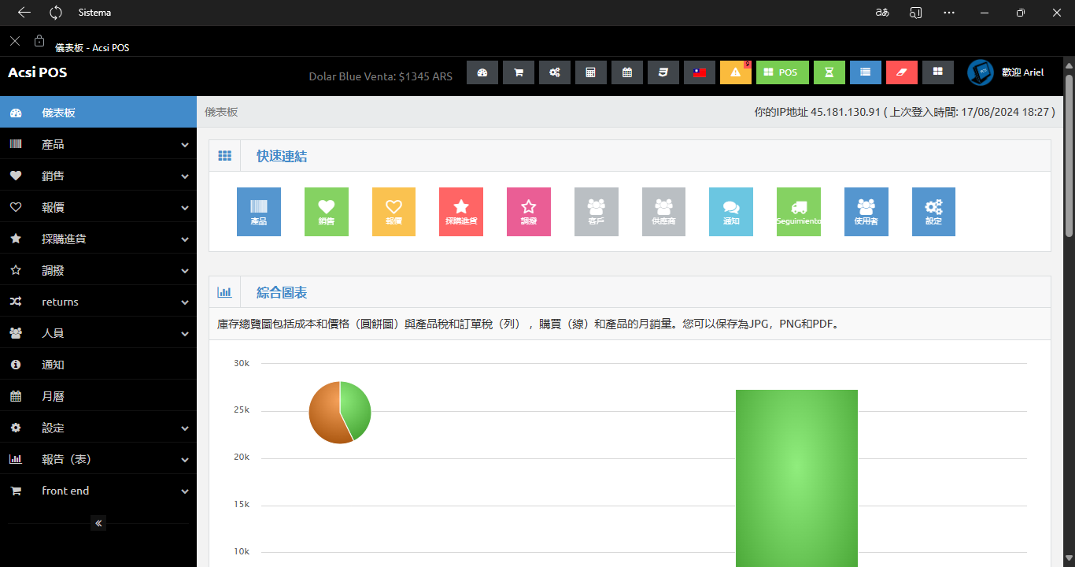Open the 客戶 customers quick link tile
Screen dimensions: 1075x567
click(x=596, y=212)
